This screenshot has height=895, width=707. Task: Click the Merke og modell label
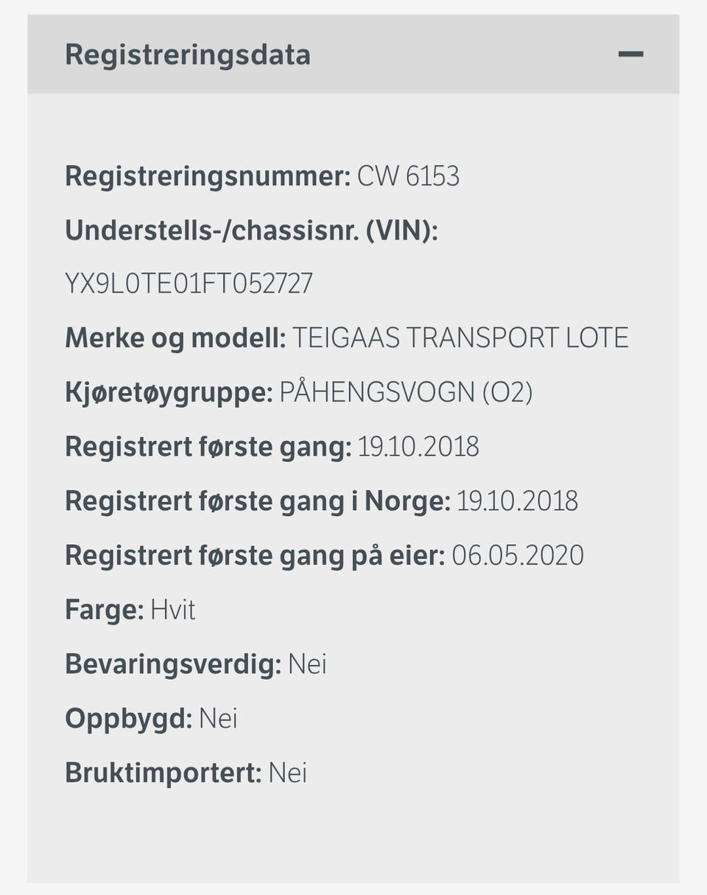click(175, 338)
